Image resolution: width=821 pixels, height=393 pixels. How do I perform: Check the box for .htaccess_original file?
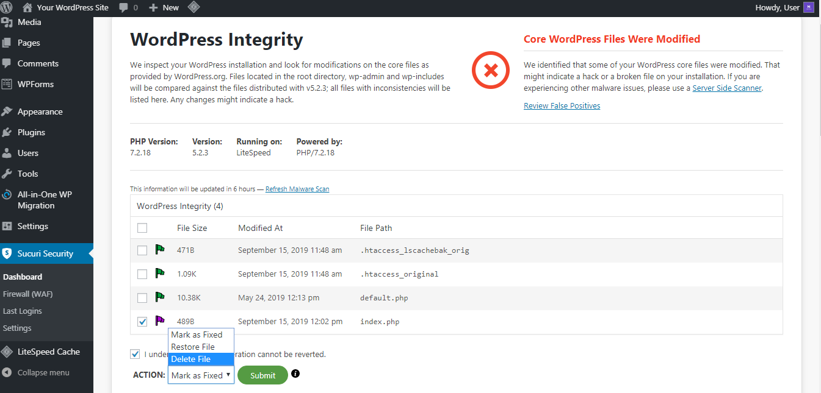(x=142, y=274)
